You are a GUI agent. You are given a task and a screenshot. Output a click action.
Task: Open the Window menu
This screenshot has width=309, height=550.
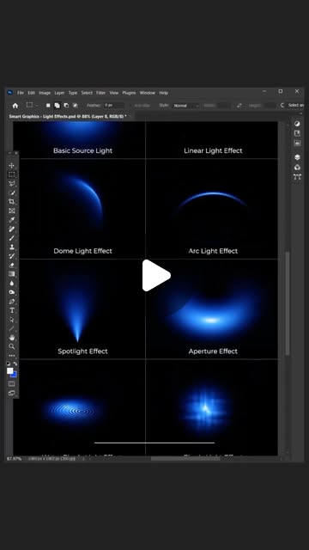[x=148, y=93]
